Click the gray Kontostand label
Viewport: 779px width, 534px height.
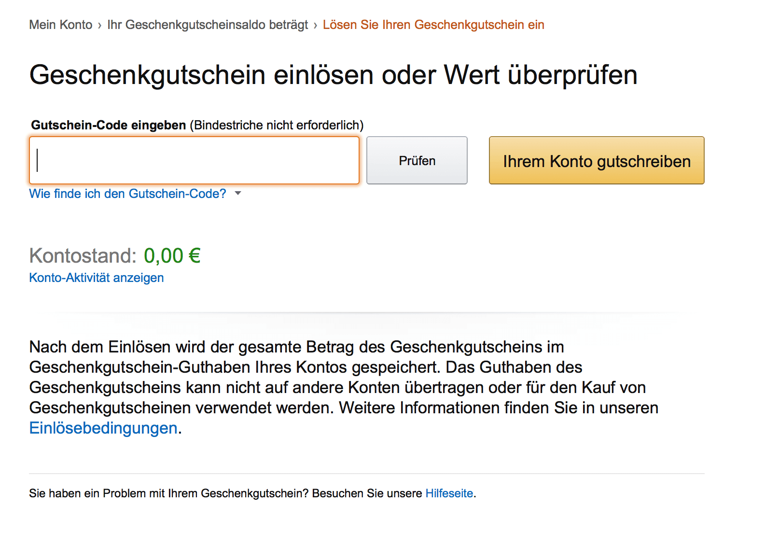(83, 256)
